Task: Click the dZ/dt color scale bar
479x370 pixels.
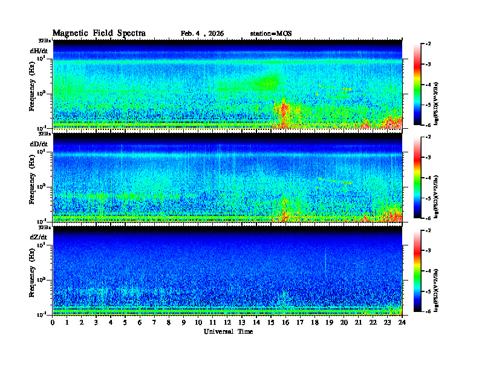Action: tap(417, 271)
